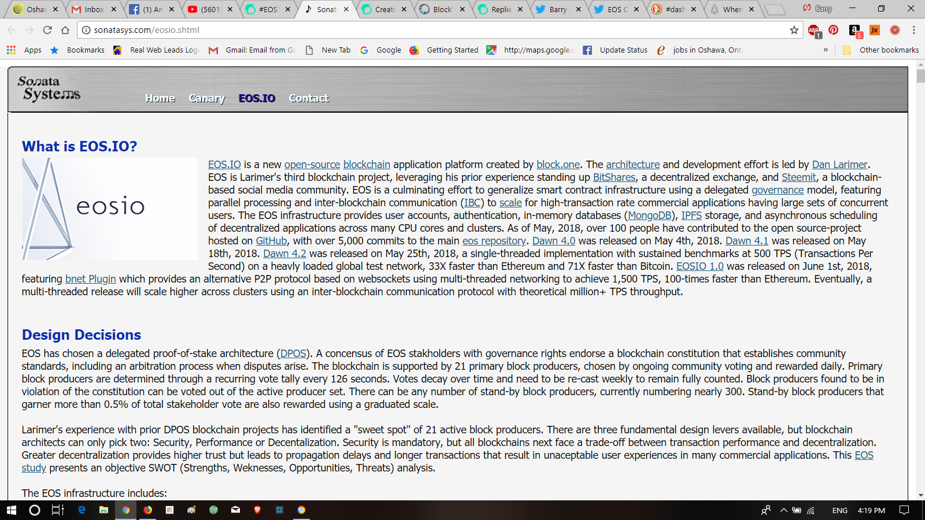This screenshot has height=520, width=925.
Task: Open the Amazon assistant extension icon
Action: pyautogui.click(x=855, y=31)
